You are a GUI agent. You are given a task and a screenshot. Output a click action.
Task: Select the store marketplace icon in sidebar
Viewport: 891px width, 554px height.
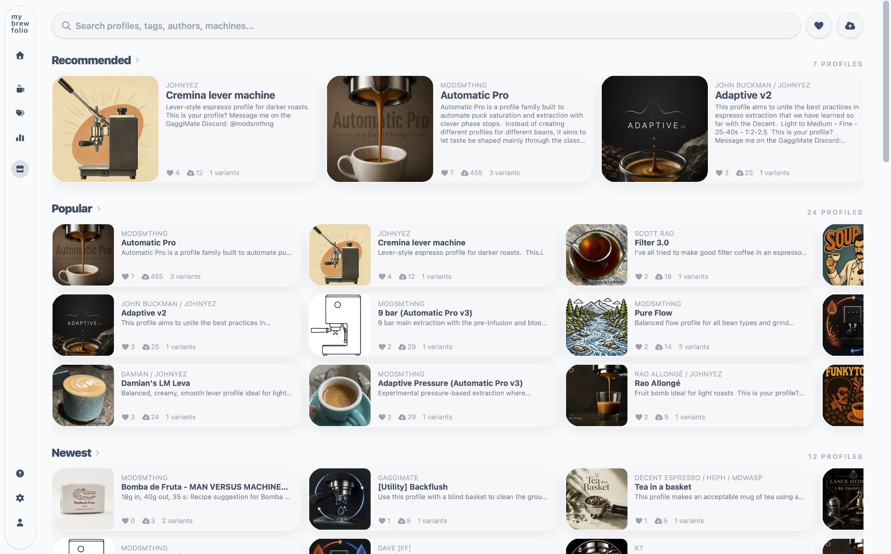[20, 169]
